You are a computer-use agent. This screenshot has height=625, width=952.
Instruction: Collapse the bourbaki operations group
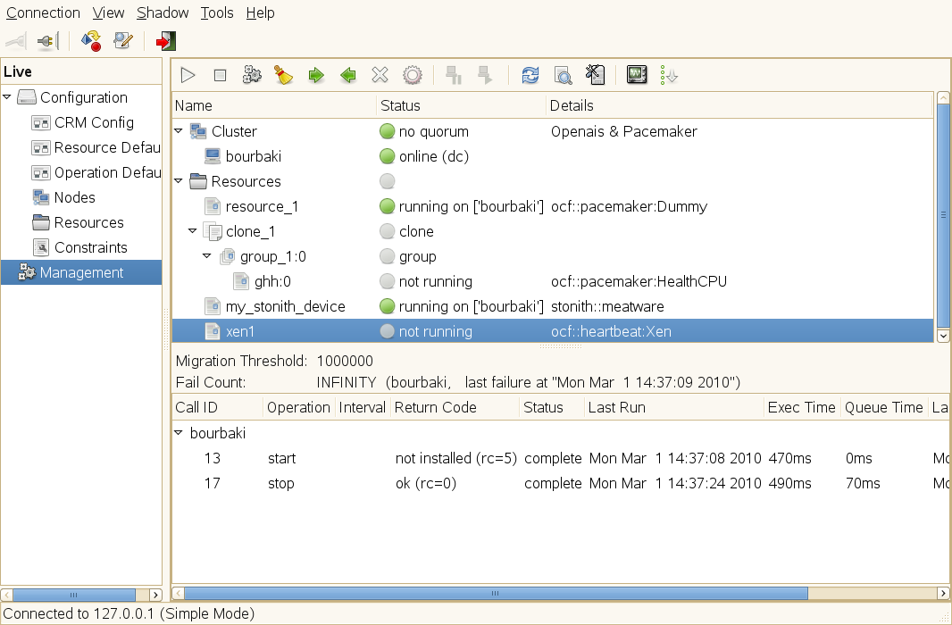point(179,433)
